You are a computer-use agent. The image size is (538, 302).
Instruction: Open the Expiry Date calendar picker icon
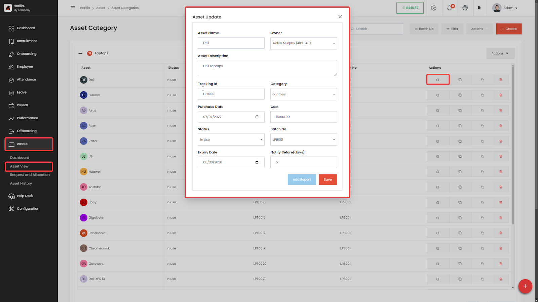(x=257, y=162)
